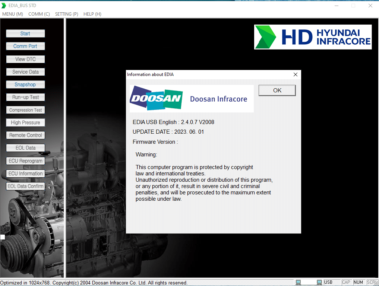379x286 pixels.
Task: Open the Snapshop sidebar button
Action: (x=25, y=85)
